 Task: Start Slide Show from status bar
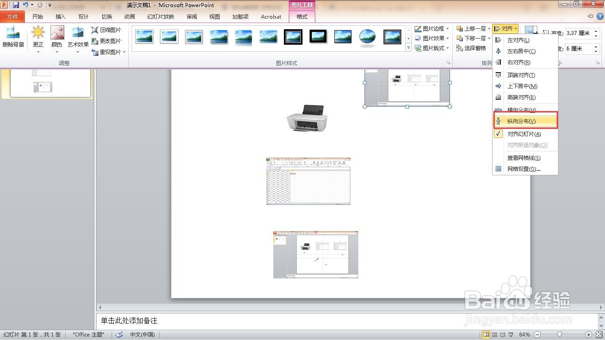(x=511, y=335)
